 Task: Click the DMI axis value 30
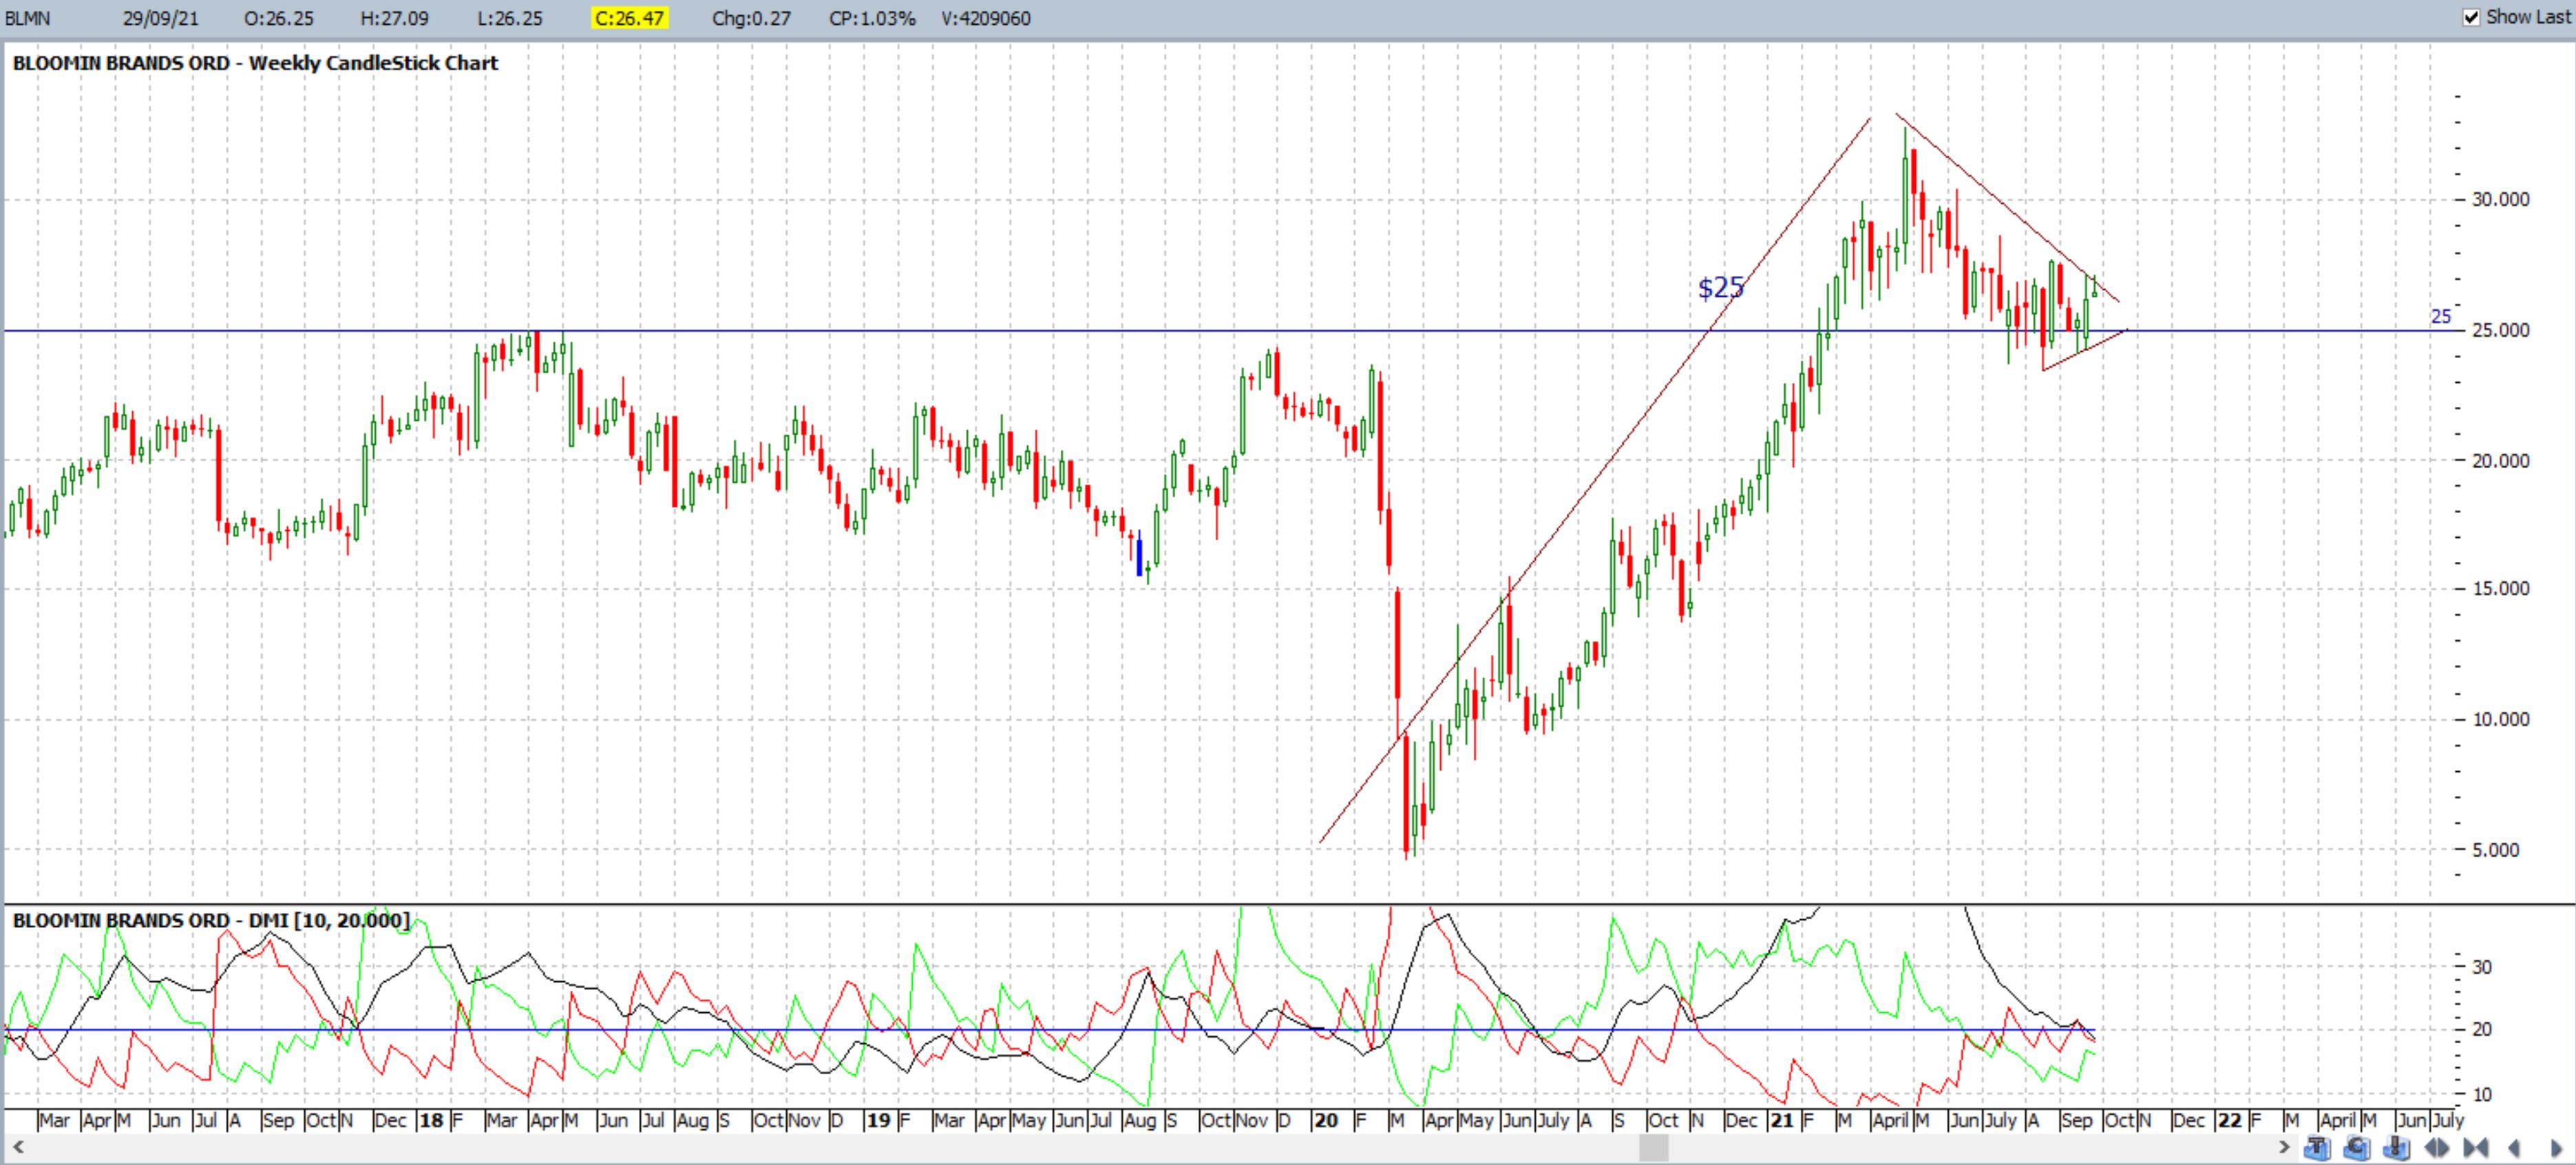point(2482,967)
